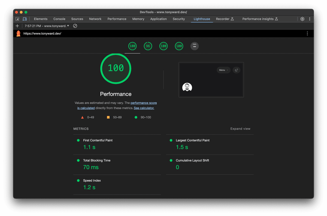Viewport: 327px width, 216px height.
Task: Open the performance score calculation link
Action: coord(144,103)
